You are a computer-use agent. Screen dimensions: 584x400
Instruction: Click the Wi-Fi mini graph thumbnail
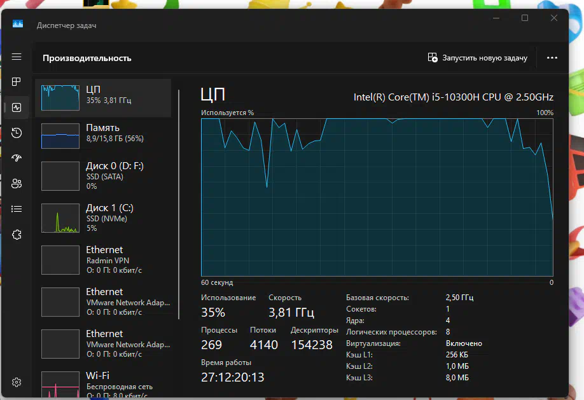(60, 384)
